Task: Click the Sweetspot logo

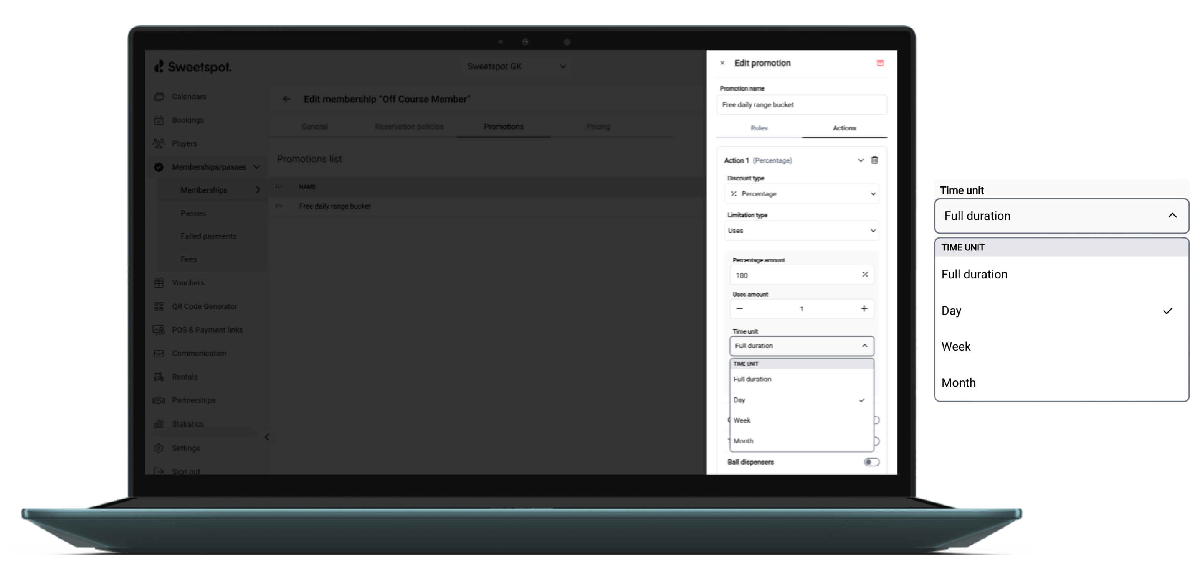Action: point(193,67)
